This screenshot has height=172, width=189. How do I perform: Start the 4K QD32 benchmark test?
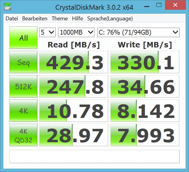23,135
